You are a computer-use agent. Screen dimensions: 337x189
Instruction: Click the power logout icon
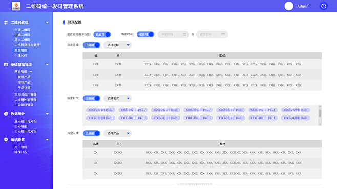click(324, 6)
